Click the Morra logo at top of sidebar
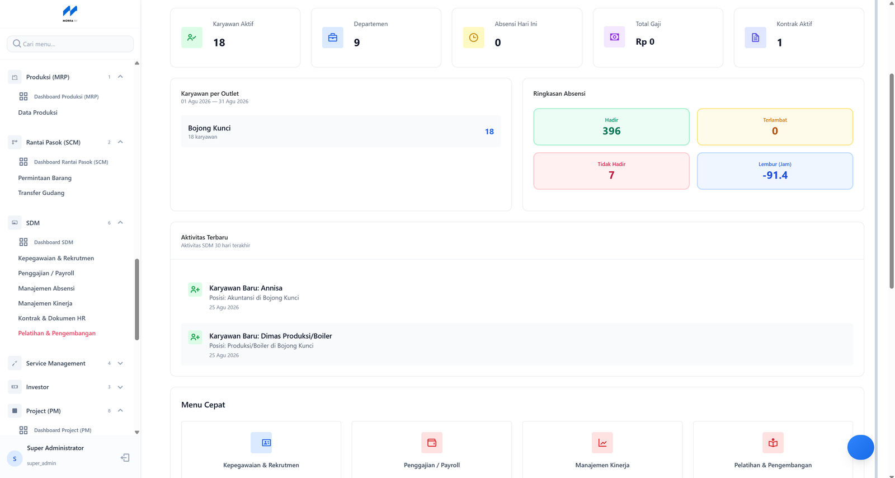Image resolution: width=895 pixels, height=478 pixels. [70, 13]
